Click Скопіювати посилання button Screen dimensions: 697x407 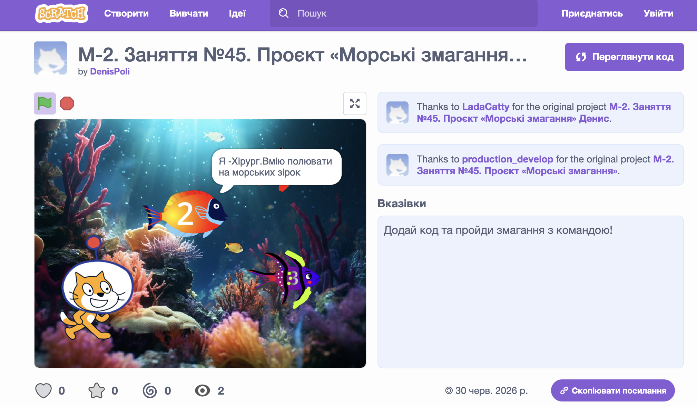pyautogui.click(x=613, y=390)
